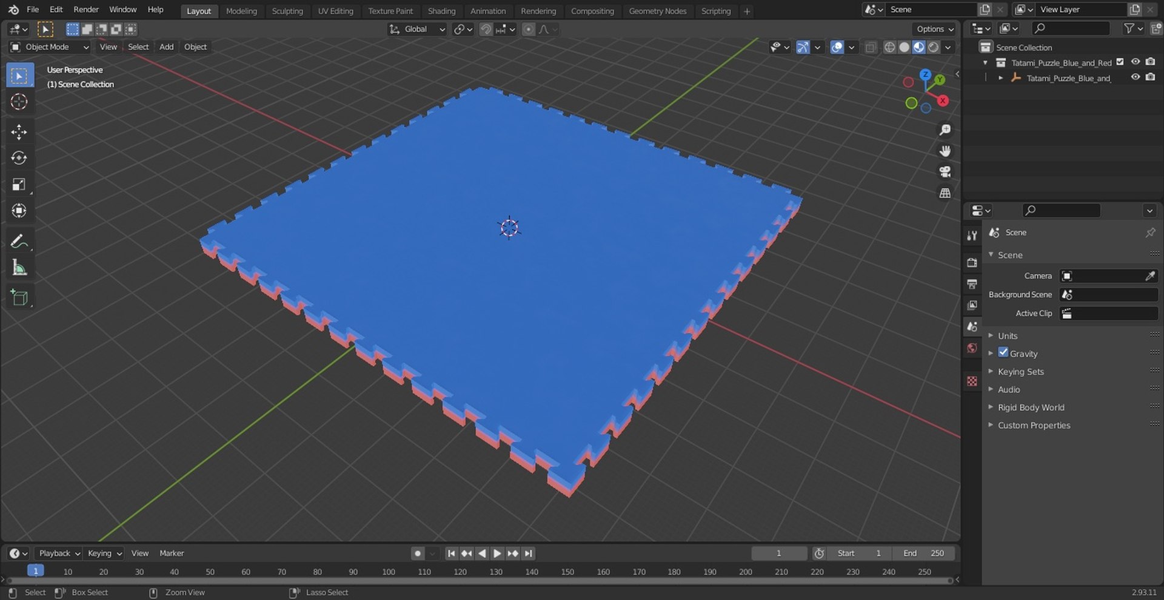Screen dimensions: 1164x600
Task: Open the World properties tab
Action: coord(972,348)
